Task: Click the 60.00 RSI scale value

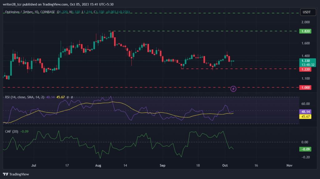Action: click(x=306, y=104)
